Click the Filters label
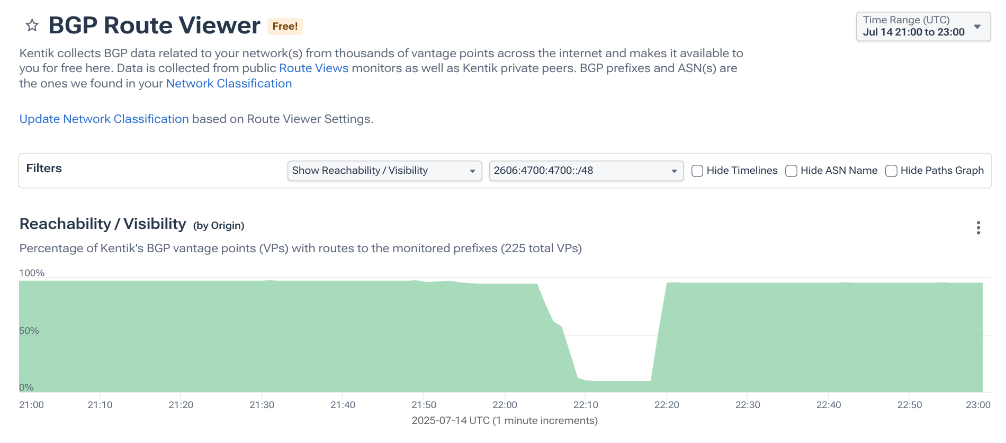The width and height of the screenshot is (1006, 443). [x=44, y=169]
